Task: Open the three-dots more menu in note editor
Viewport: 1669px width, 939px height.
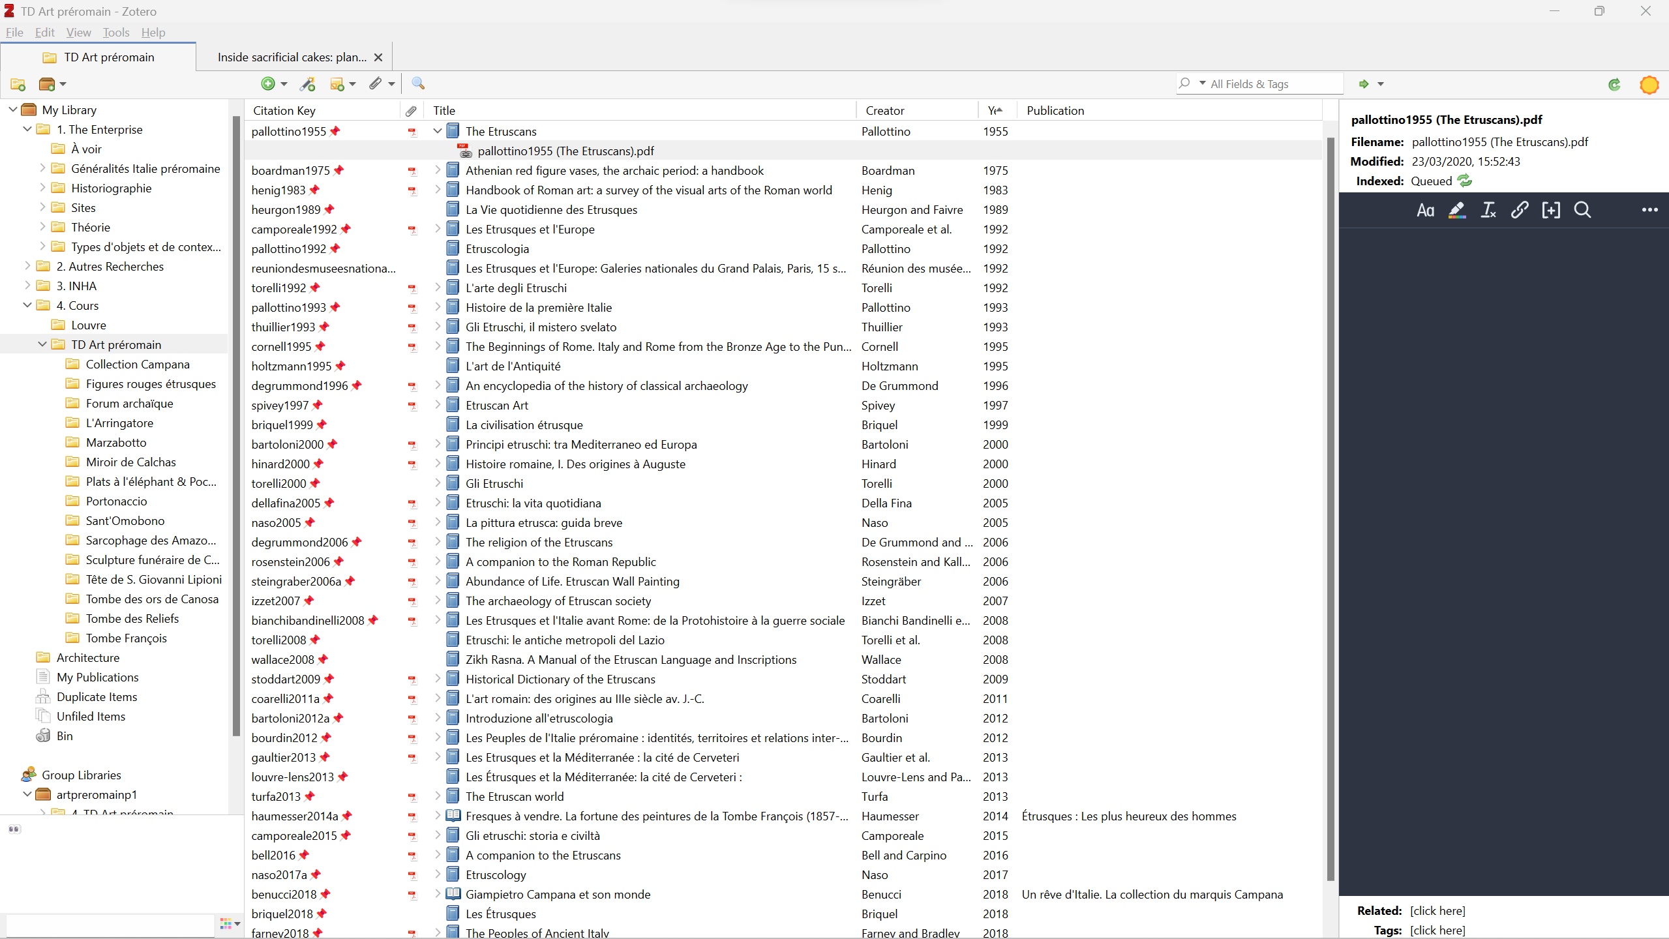Action: tap(1650, 210)
